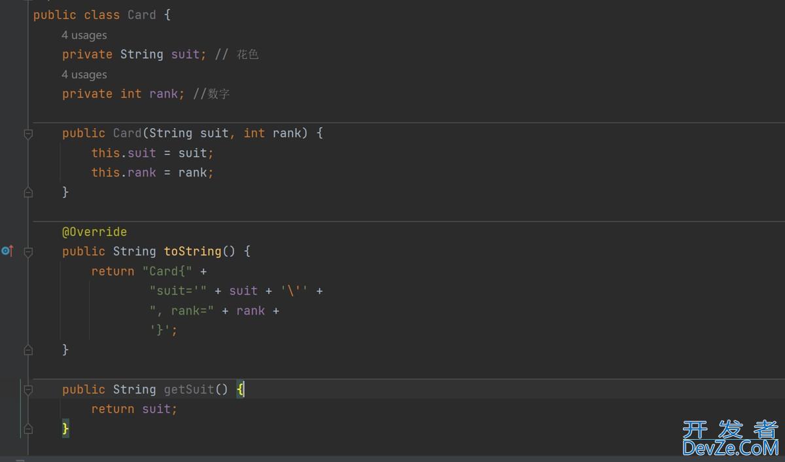Click fold end marker at toString's closing brace
The height and width of the screenshot is (462, 785).
[28, 350]
